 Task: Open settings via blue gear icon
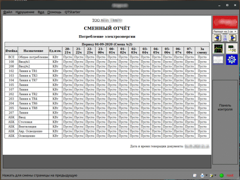[232, 60]
